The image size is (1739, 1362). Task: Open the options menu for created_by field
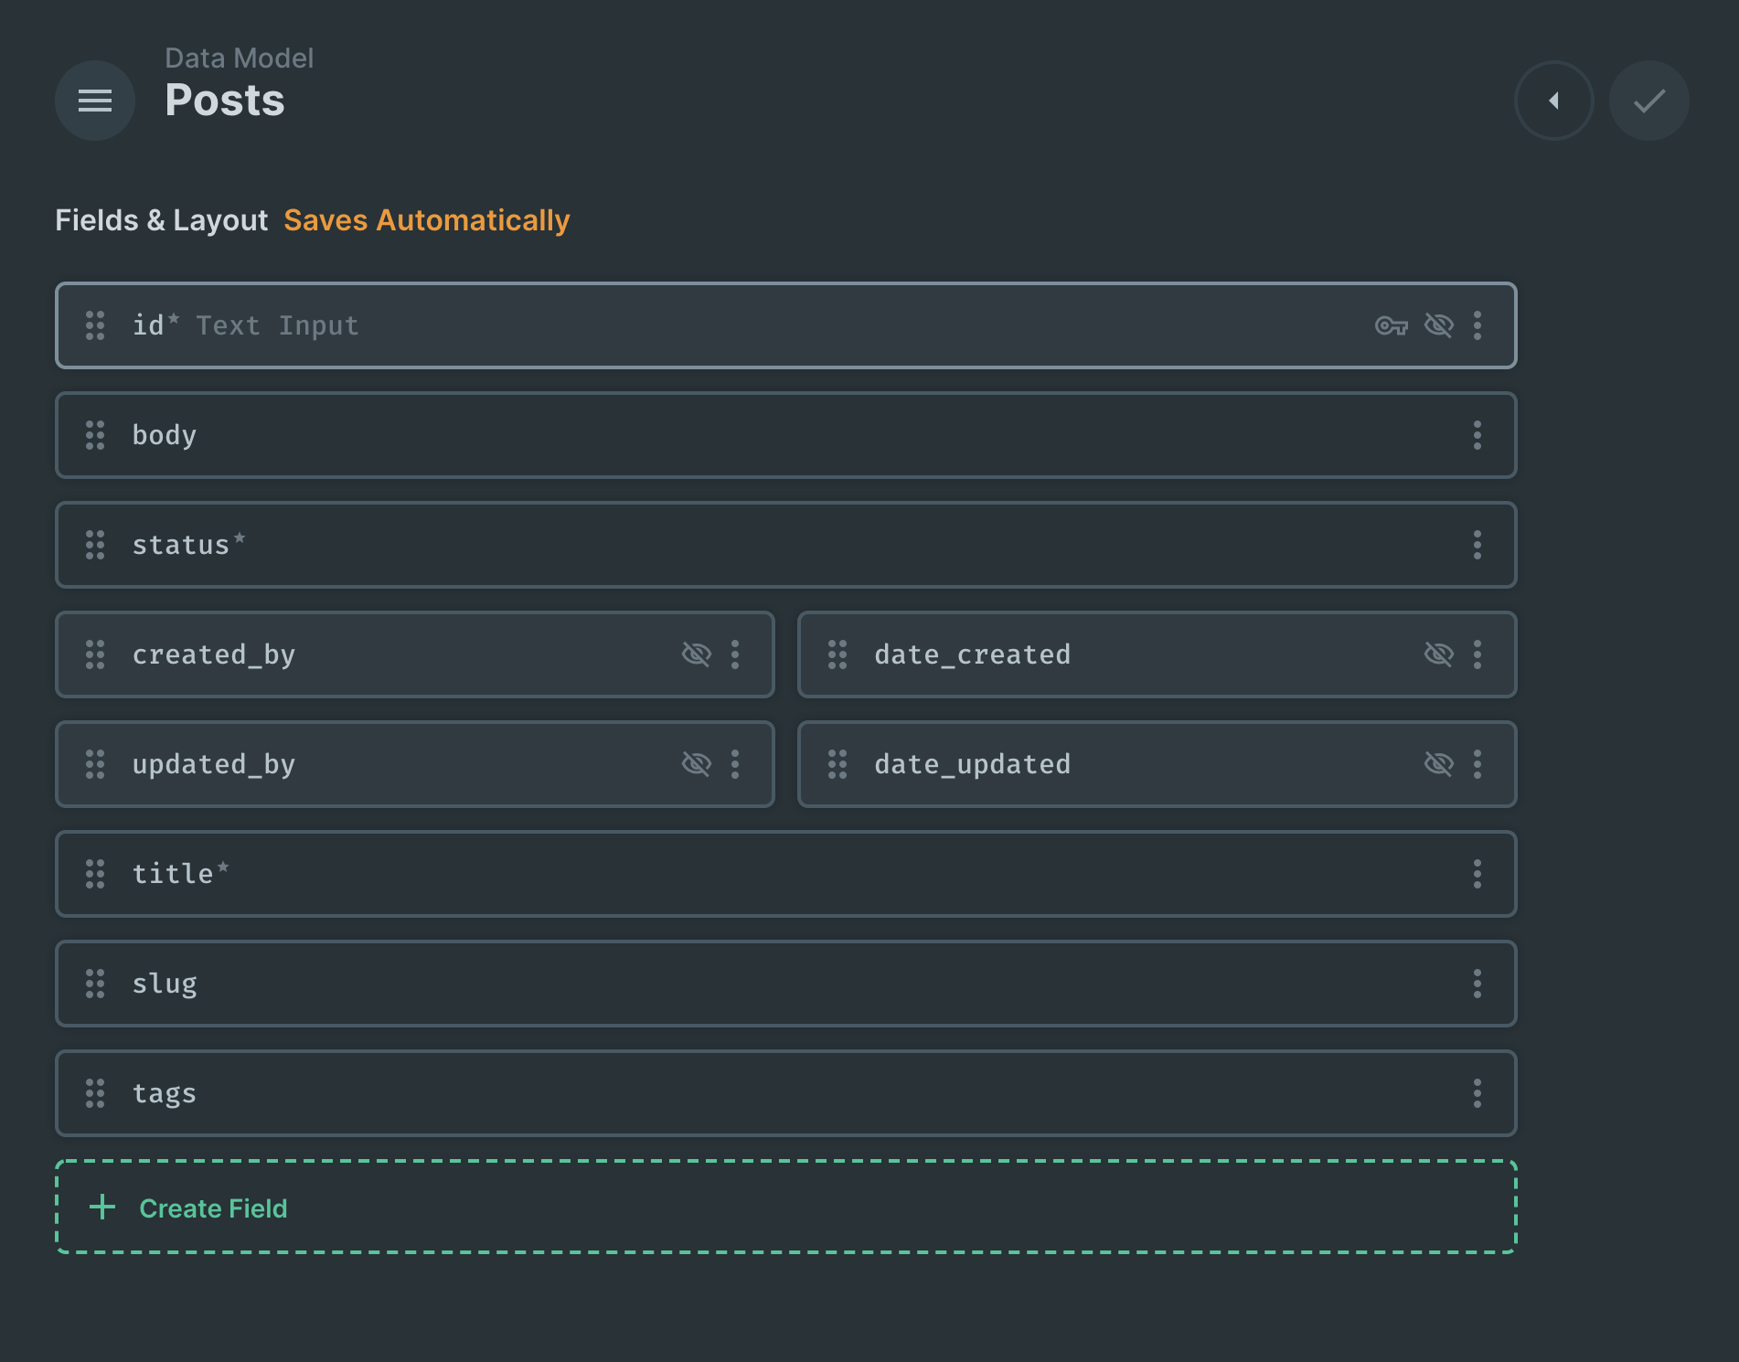pos(735,654)
